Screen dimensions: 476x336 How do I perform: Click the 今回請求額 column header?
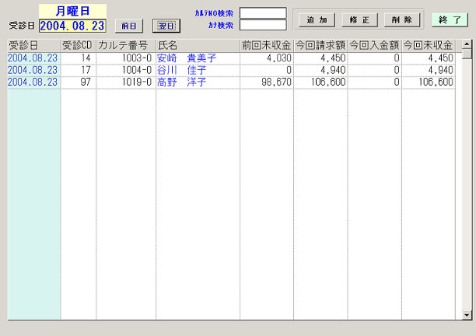pyautogui.click(x=320, y=46)
